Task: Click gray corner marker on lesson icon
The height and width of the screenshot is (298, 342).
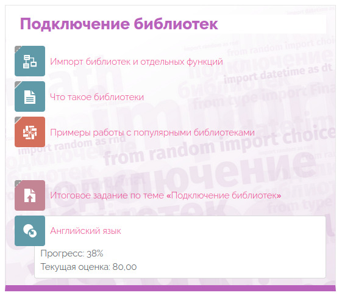Action: 18,49
